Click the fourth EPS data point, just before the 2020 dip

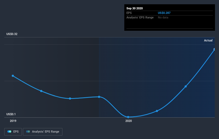tap(99, 97)
